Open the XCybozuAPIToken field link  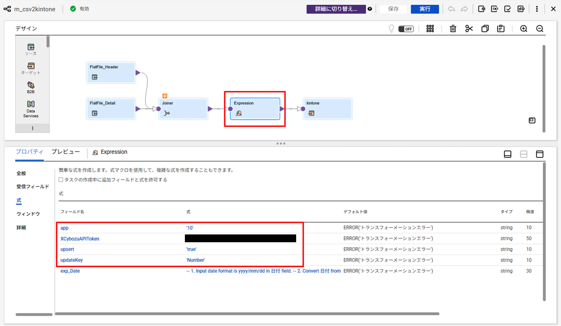[x=80, y=239]
